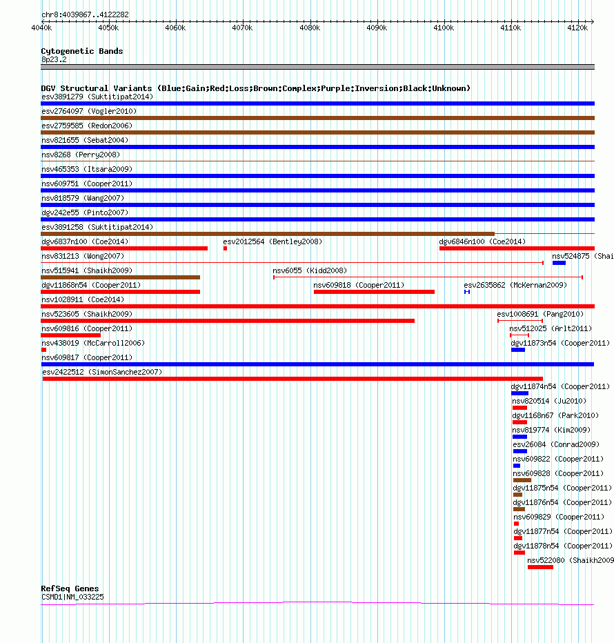The image size is (614, 643).
Task: Click nsv818579 (Wang2007) variant label
Action: (x=83, y=198)
